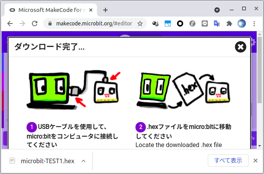
Task: Close the Microsoft MakeCode browser tab
Action: click(91, 10)
